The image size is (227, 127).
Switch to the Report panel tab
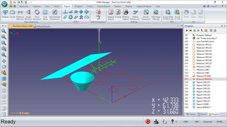(x=202, y=114)
